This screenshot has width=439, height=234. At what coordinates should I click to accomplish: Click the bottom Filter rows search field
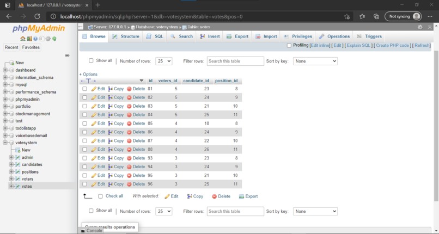tap(235, 211)
